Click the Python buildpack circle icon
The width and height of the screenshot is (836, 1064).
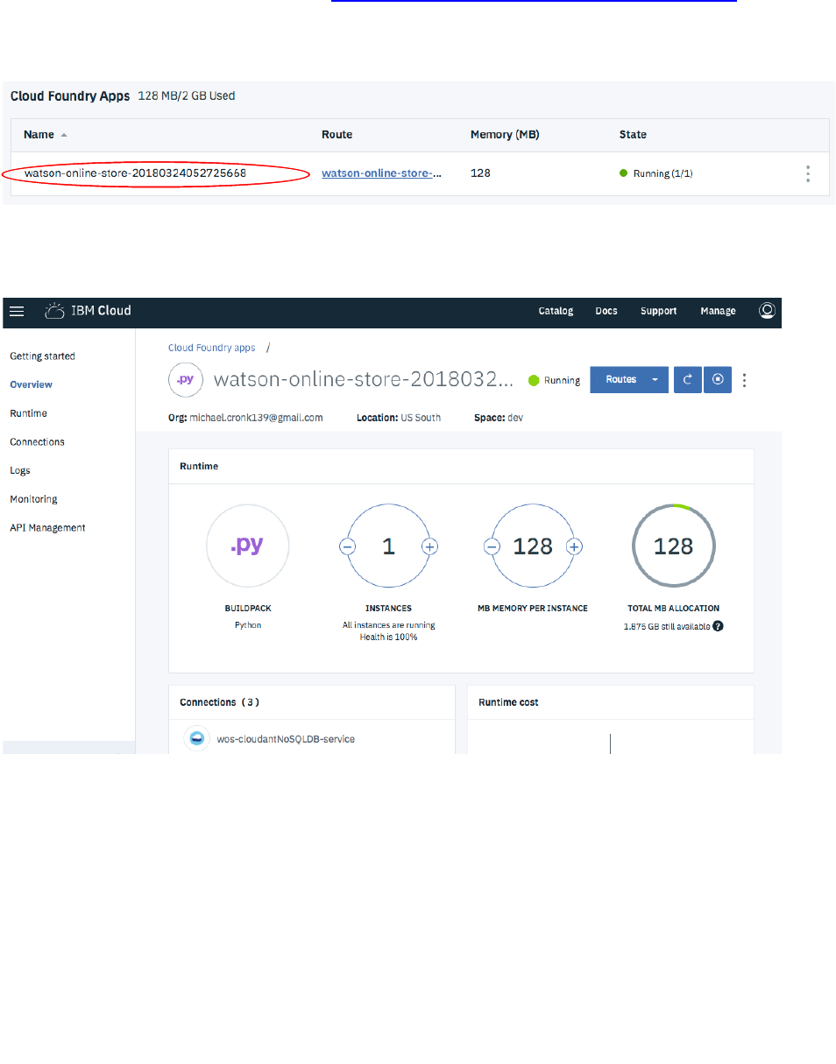coord(247,546)
